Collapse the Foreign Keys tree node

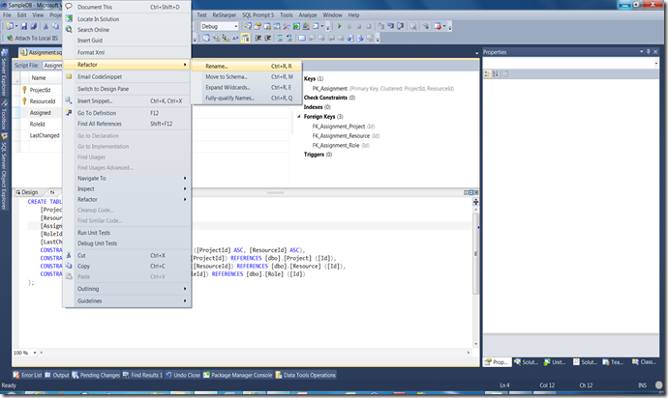click(x=298, y=116)
